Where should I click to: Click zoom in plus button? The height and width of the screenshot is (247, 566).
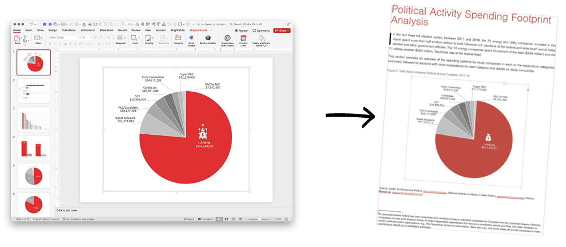(271, 219)
